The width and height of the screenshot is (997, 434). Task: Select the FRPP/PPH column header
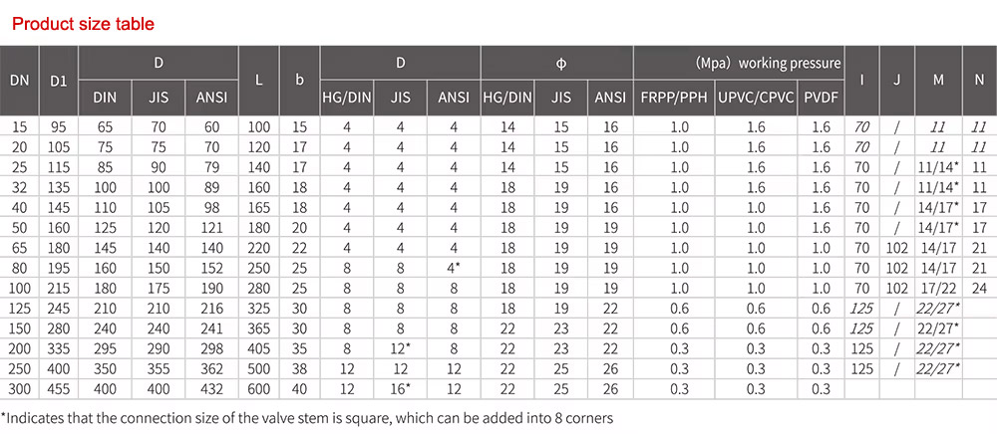674,97
